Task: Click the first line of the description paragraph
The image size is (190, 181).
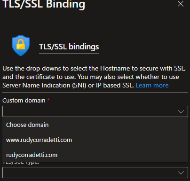Action: coord(94,69)
